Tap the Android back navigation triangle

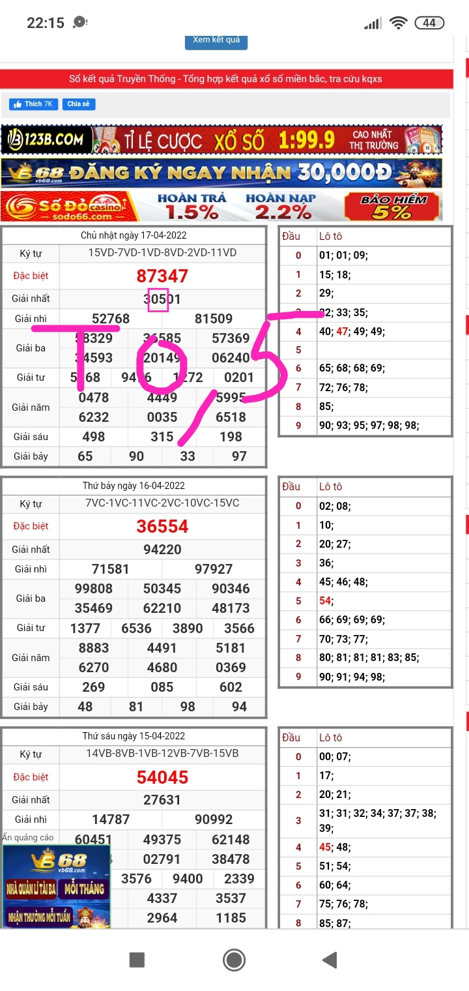(x=330, y=960)
